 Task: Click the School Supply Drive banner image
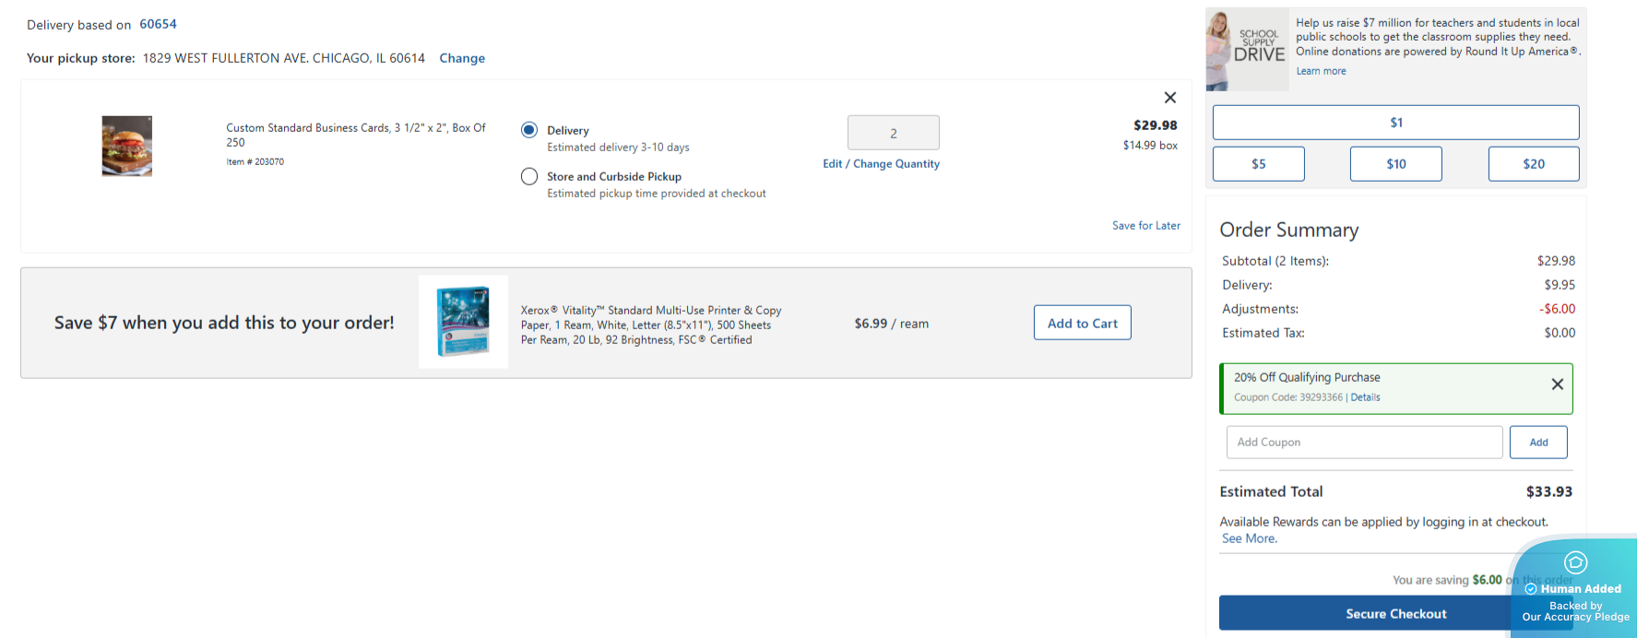tap(1247, 50)
